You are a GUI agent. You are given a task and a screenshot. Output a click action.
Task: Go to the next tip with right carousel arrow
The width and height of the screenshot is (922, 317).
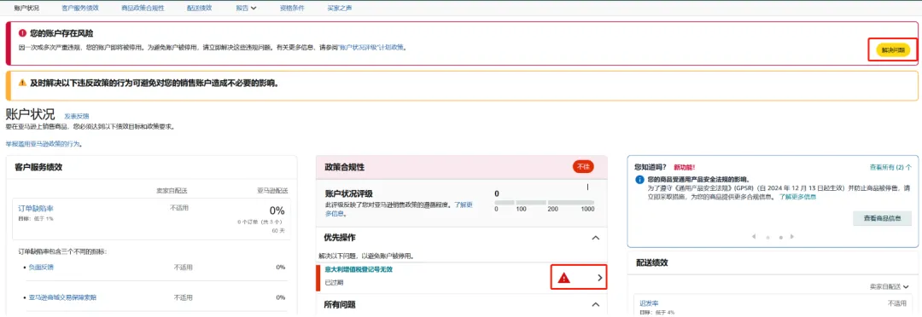[x=792, y=237]
